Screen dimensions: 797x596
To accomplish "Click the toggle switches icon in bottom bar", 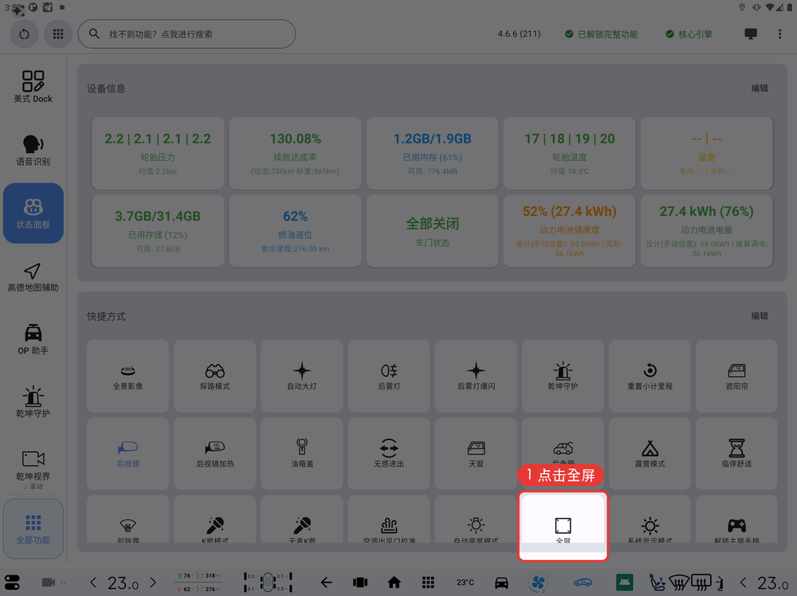I will (12, 582).
